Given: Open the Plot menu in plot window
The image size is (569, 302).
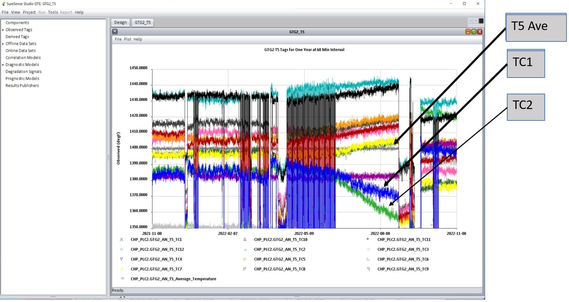Looking at the screenshot, I should point(128,39).
